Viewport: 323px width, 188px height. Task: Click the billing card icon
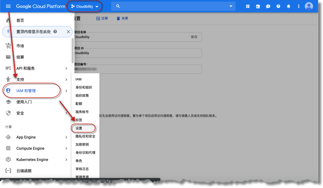pyautogui.click(x=8, y=57)
